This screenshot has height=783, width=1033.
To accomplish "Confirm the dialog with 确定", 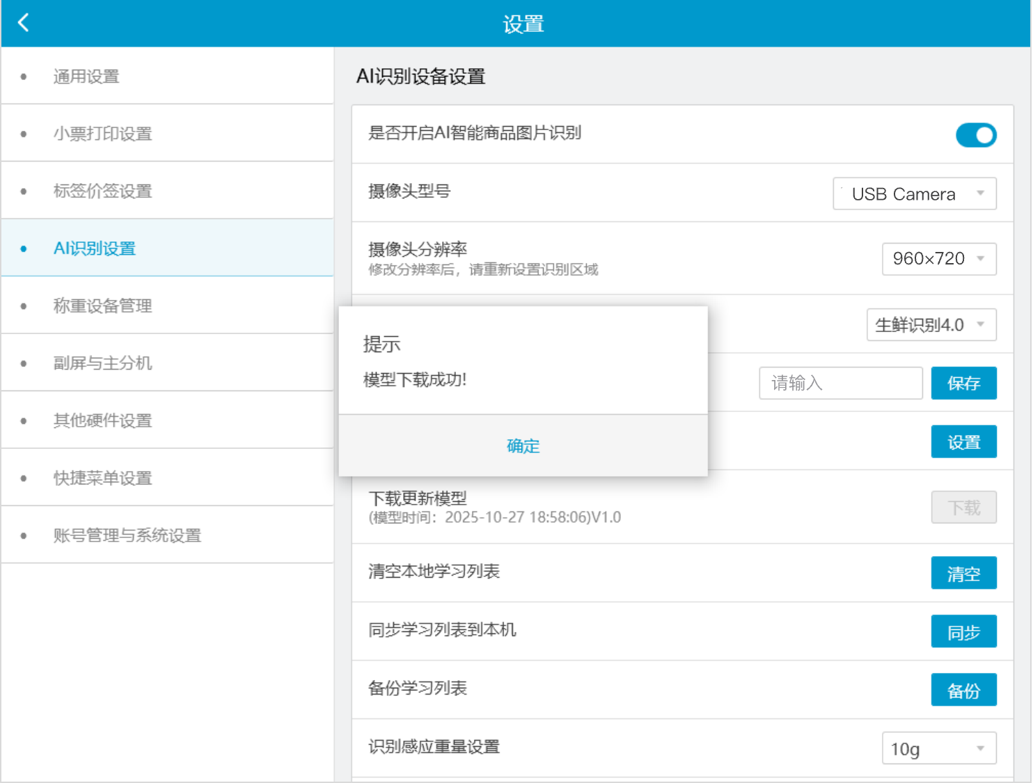I will (523, 446).
